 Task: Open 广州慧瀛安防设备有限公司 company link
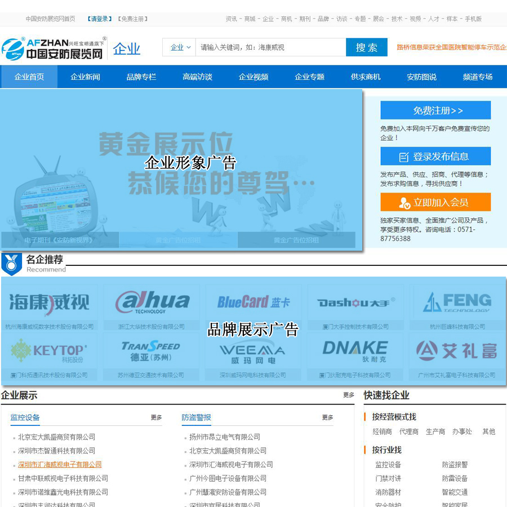(228, 492)
